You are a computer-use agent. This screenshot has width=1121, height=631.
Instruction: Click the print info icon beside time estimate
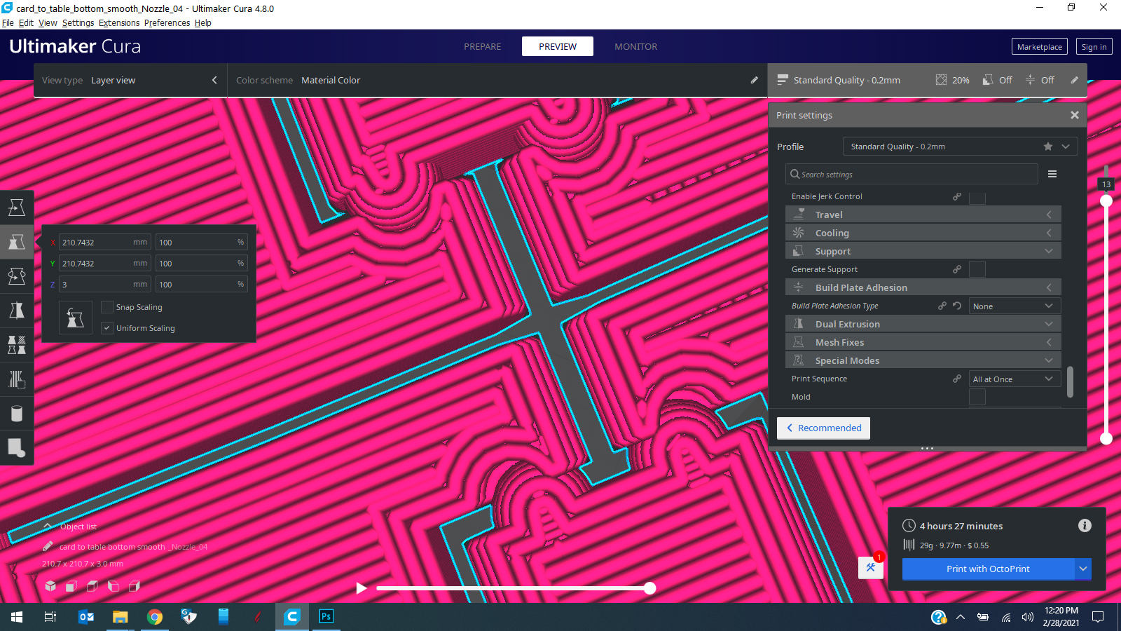1085,526
